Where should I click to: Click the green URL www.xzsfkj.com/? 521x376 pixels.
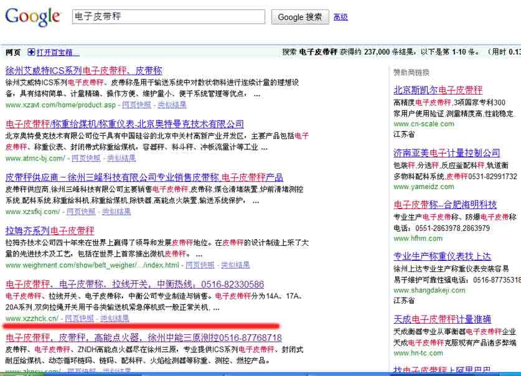point(32,212)
